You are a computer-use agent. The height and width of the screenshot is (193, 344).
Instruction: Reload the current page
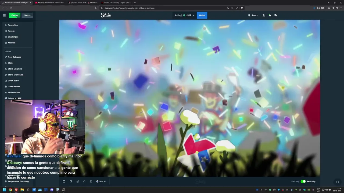(11, 8)
